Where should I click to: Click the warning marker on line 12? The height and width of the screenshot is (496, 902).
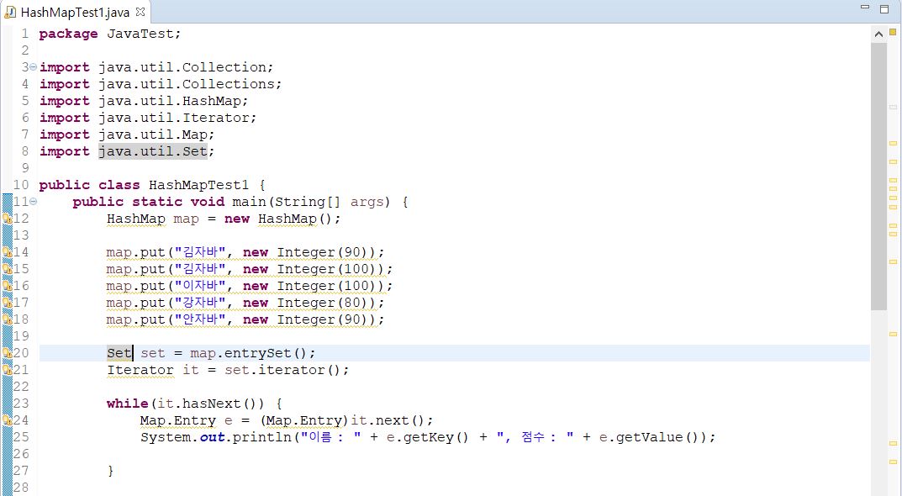tap(7, 219)
